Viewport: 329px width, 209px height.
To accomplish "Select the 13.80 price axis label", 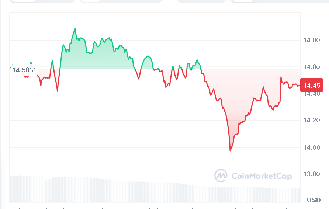I will click(x=312, y=174).
